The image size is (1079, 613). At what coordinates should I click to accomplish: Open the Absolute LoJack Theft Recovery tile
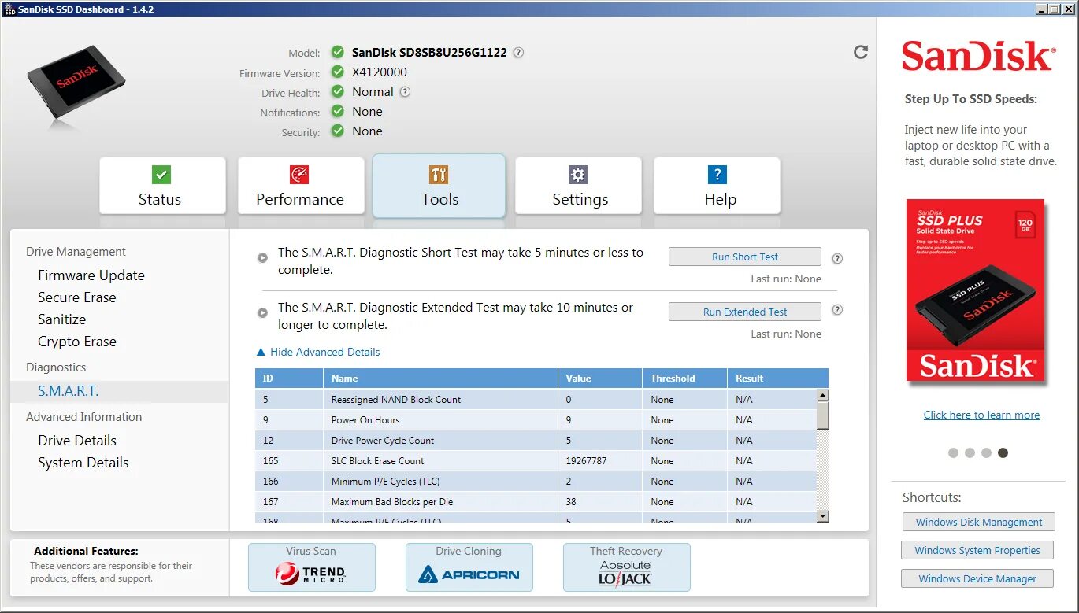[x=626, y=567]
